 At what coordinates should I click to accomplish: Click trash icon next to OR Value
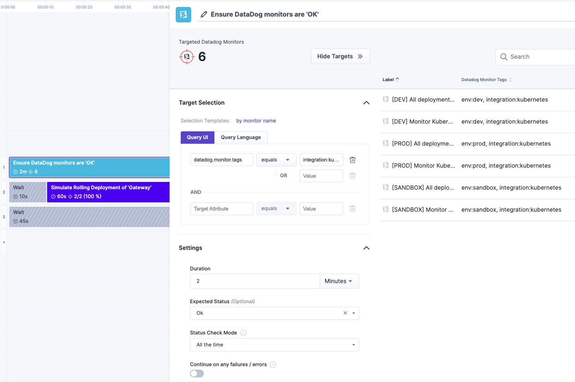coord(353,176)
